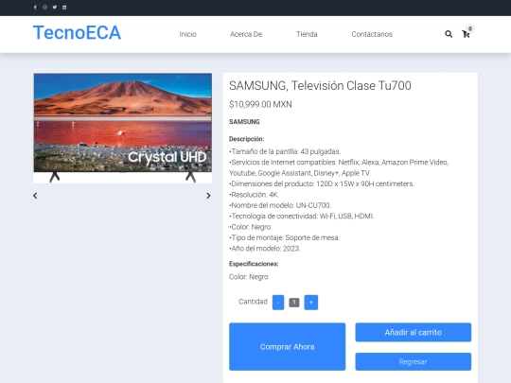The image size is (511, 383).
Task: Open the LinkedIn social icon
Action: coord(64,8)
